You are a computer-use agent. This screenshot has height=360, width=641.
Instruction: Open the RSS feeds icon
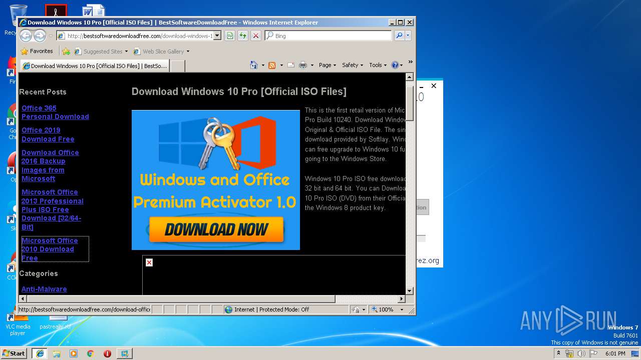272,65
